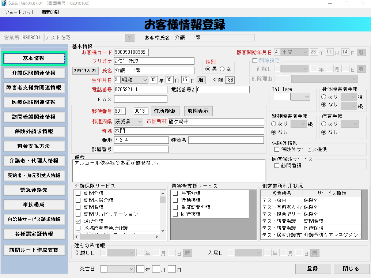This screenshot has width=371, height=278.
Task: Open the 画面印刷 menu
Action: (x=50, y=12)
